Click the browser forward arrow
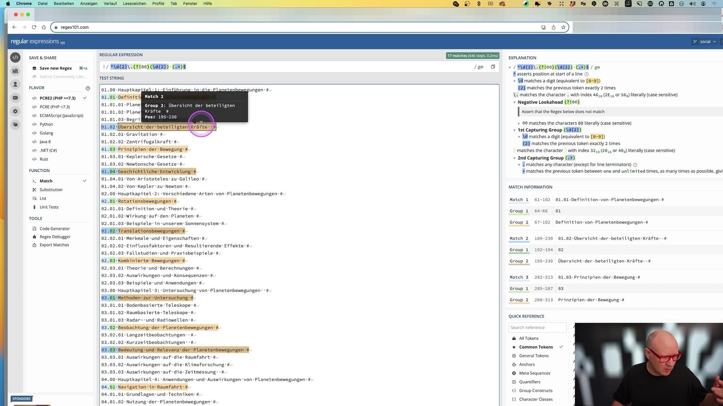 (x=24, y=27)
